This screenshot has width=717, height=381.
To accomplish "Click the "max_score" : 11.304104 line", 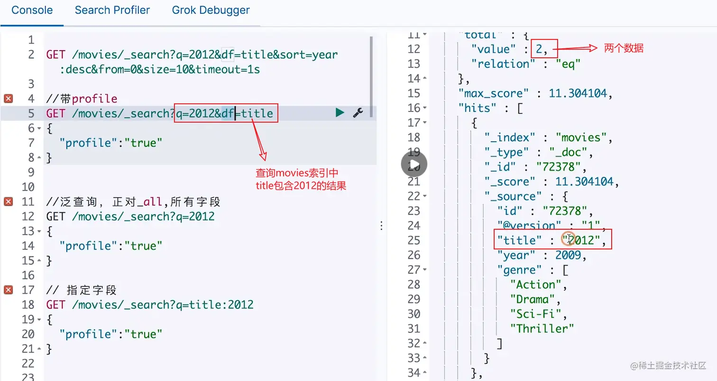I will coord(535,93).
